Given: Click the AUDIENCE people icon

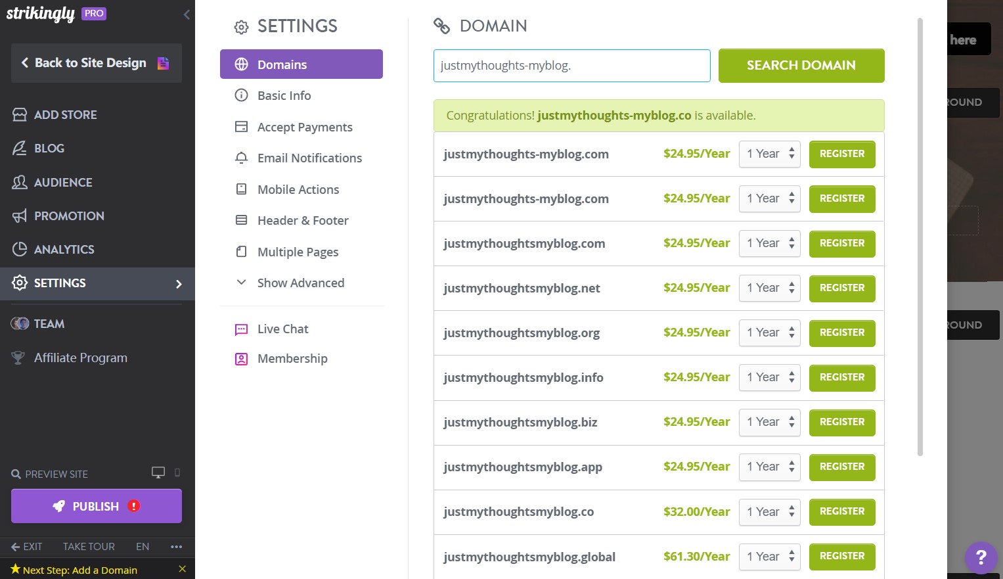Looking at the screenshot, I should 18,182.
